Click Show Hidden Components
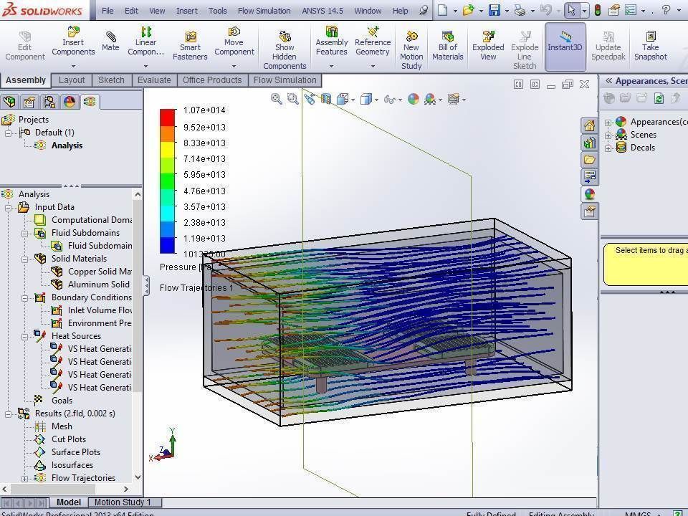688x516 pixels. tap(285, 49)
